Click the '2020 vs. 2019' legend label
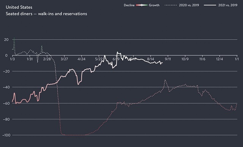 [x=189, y=5]
